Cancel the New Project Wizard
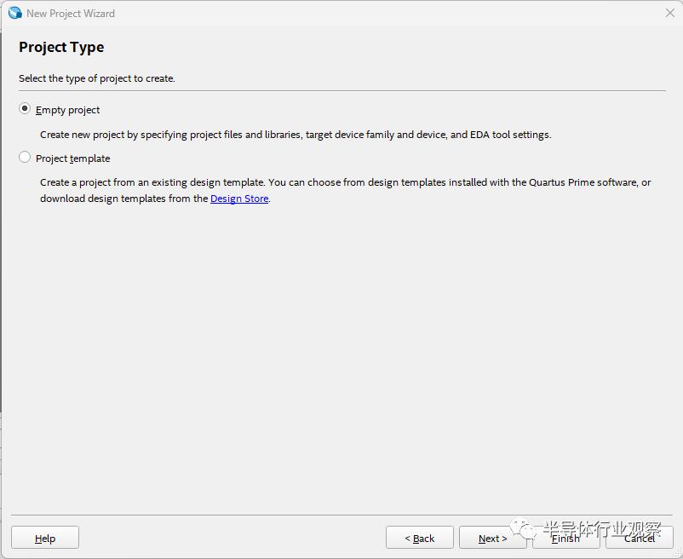 tap(639, 538)
